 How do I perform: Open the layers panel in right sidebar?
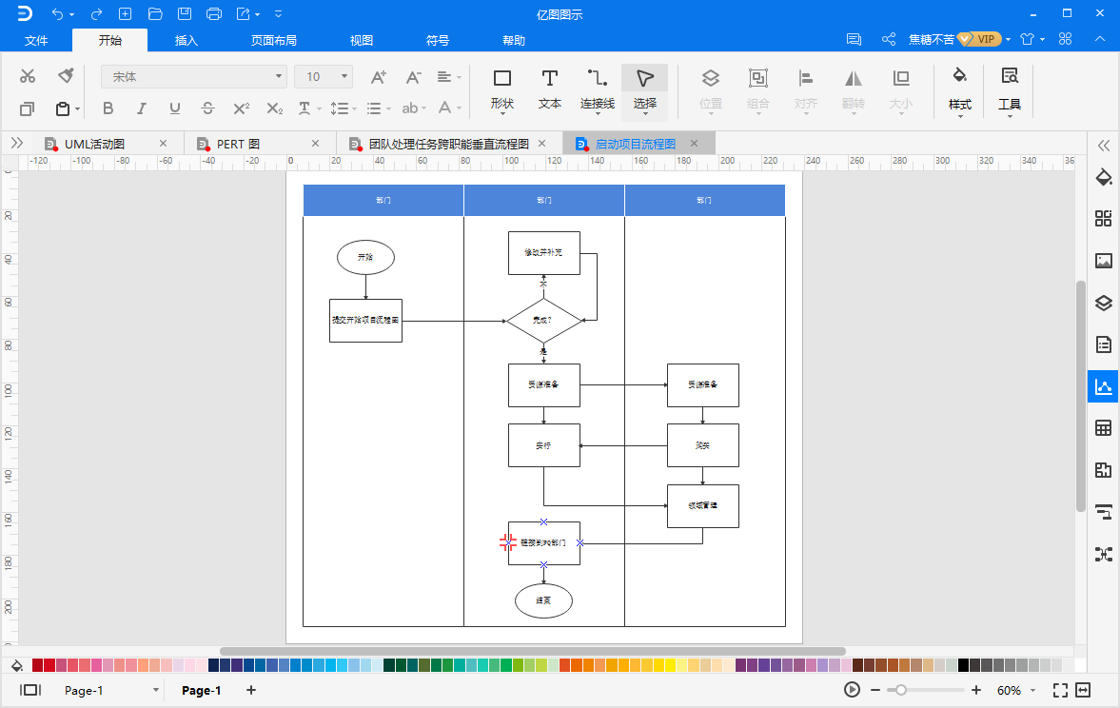point(1104,303)
